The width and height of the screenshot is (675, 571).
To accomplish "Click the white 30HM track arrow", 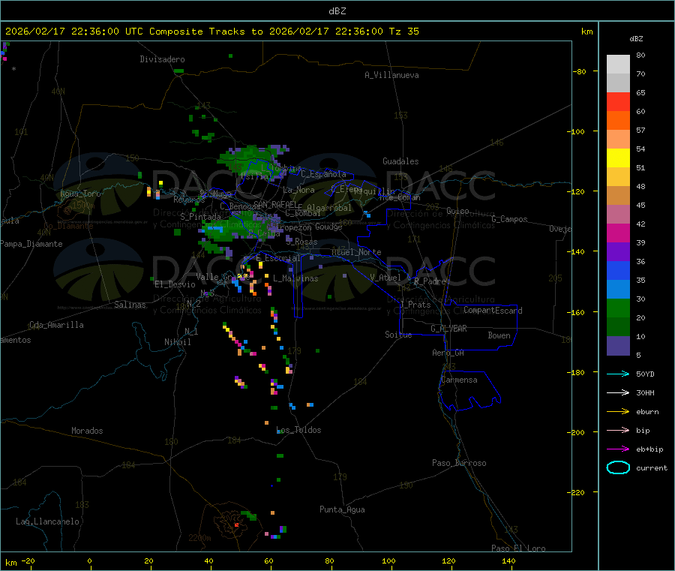I will point(618,392).
